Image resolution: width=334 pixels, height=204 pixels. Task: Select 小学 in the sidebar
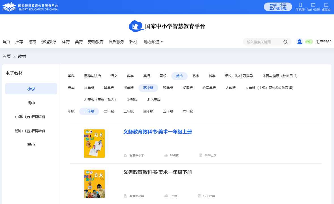31,89
